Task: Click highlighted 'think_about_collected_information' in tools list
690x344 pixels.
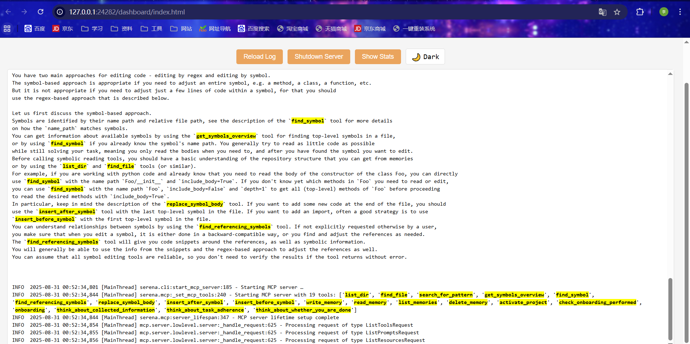Action: (106, 310)
